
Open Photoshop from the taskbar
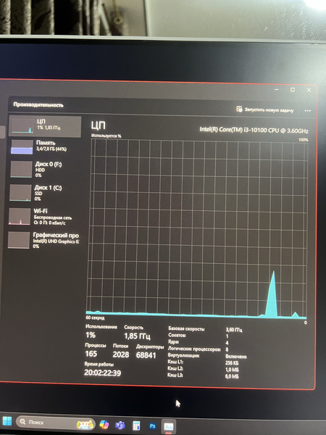[x=152, y=426]
